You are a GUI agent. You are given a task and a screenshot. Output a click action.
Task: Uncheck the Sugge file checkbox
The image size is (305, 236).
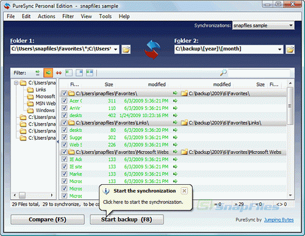tap(64, 137)
